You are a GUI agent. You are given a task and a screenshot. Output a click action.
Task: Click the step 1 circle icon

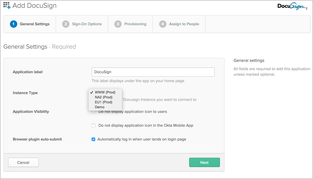pos(14,24)
